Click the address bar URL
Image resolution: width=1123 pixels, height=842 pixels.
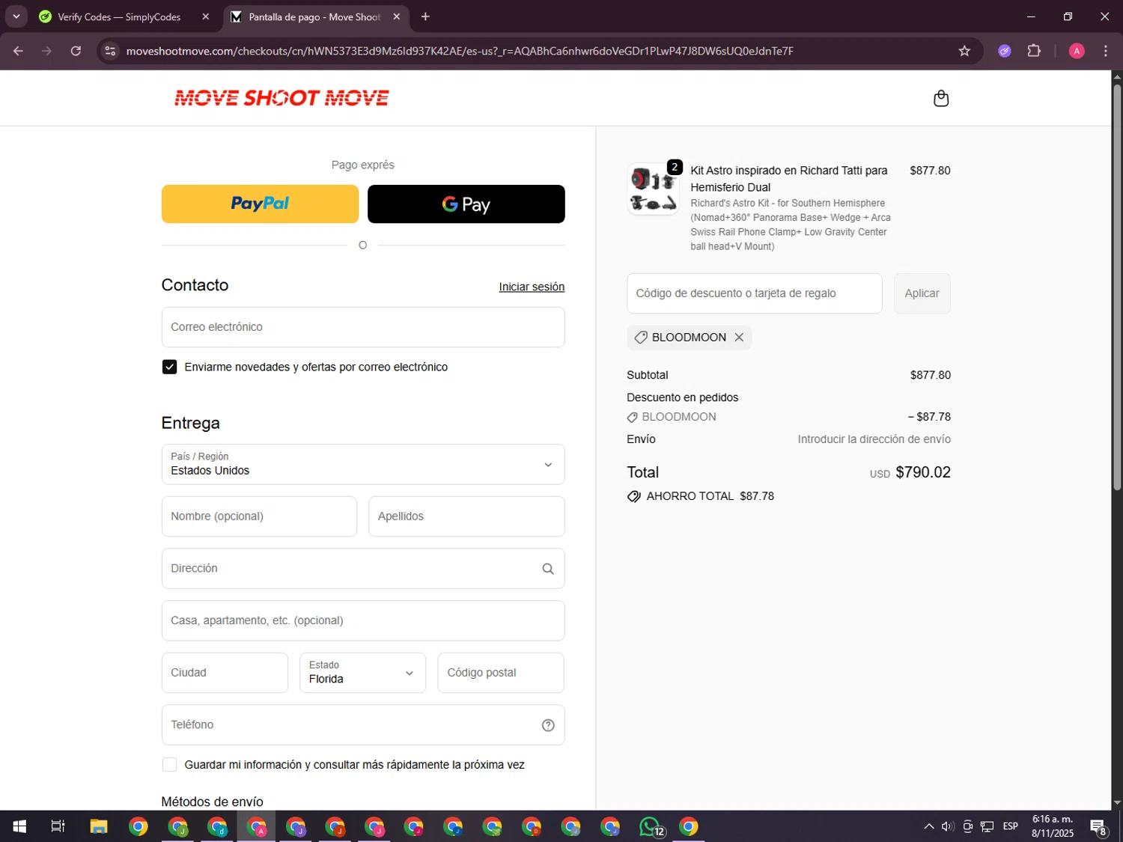tap(460, 51)
